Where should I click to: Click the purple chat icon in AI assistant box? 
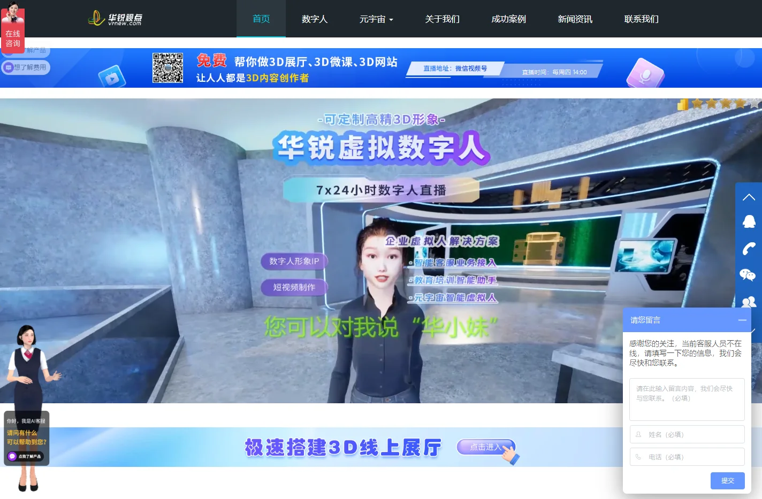(x=12, y=456)
